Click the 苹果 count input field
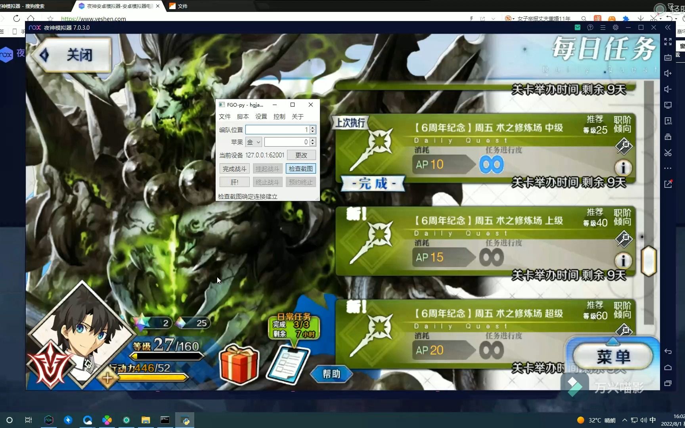Image resolution: width=685 pixels, height=428 pixels. point(287,142)
